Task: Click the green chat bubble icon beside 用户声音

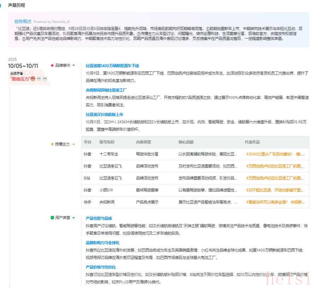Action: pyautogui.click(x=52, y=218)
